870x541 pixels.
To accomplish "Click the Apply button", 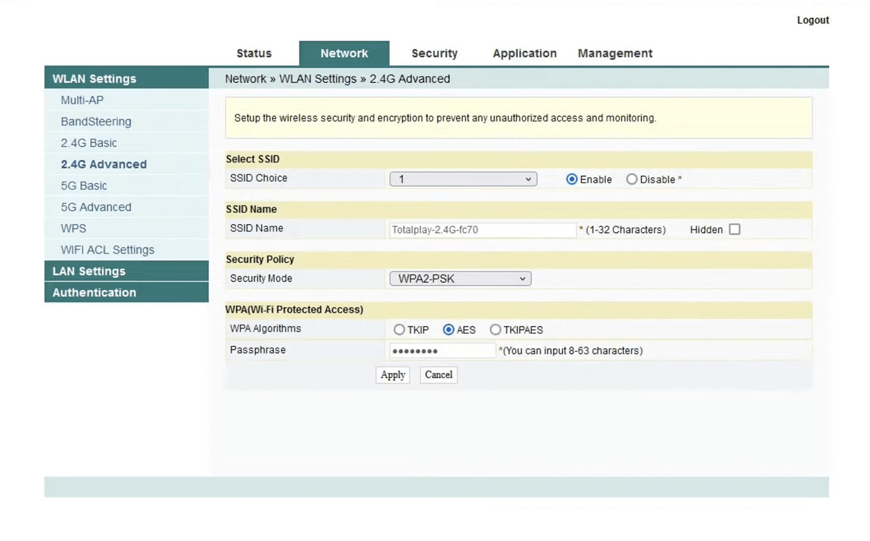I will coord(393,375).
